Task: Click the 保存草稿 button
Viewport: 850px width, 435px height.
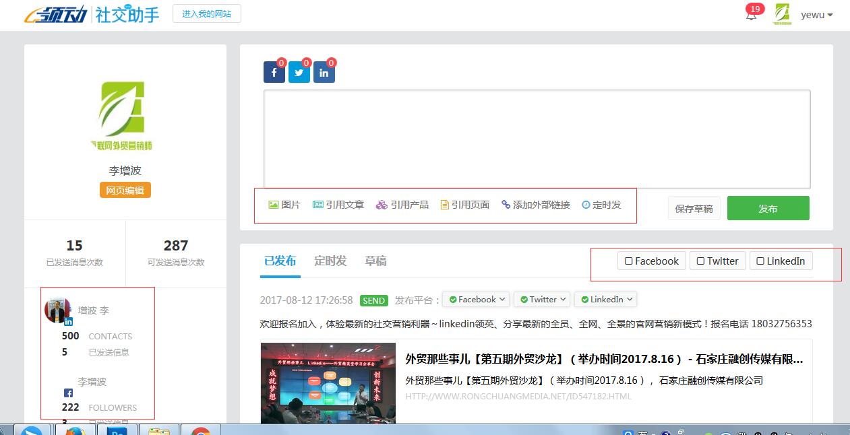Action: click(694, 209)
